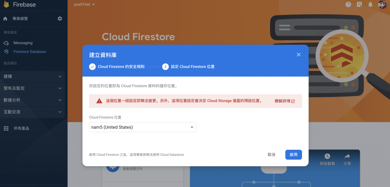This screenshot has width=390, height=187.
Task: Click the Firebase logo icon
Action: (6, 4)
